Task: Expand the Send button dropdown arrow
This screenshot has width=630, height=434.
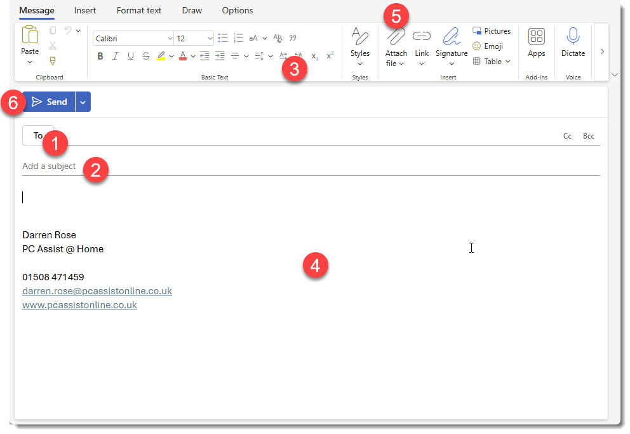Action: coord(82,101)
